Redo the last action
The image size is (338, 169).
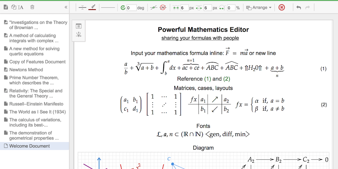308,8
